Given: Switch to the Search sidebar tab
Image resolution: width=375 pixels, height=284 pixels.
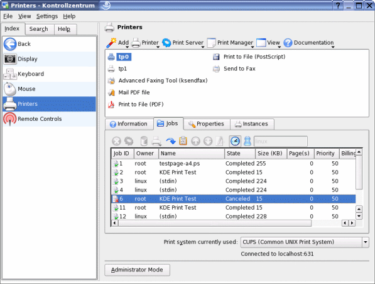Looking at the screenshot, I should coord(39,29).
